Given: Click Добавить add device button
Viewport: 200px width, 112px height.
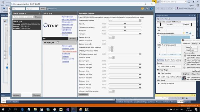Looking at the screenshot, I should (x=17, y=95).
